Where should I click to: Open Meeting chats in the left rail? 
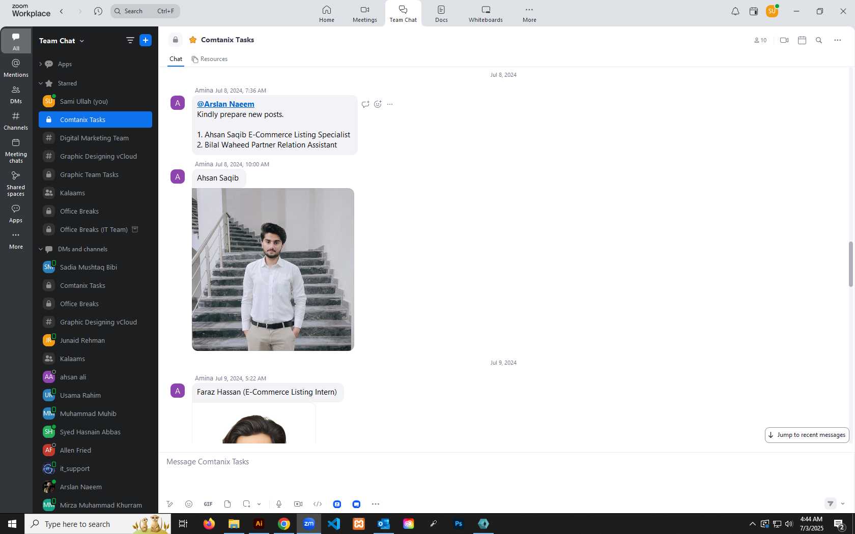(x=16, y=151)
